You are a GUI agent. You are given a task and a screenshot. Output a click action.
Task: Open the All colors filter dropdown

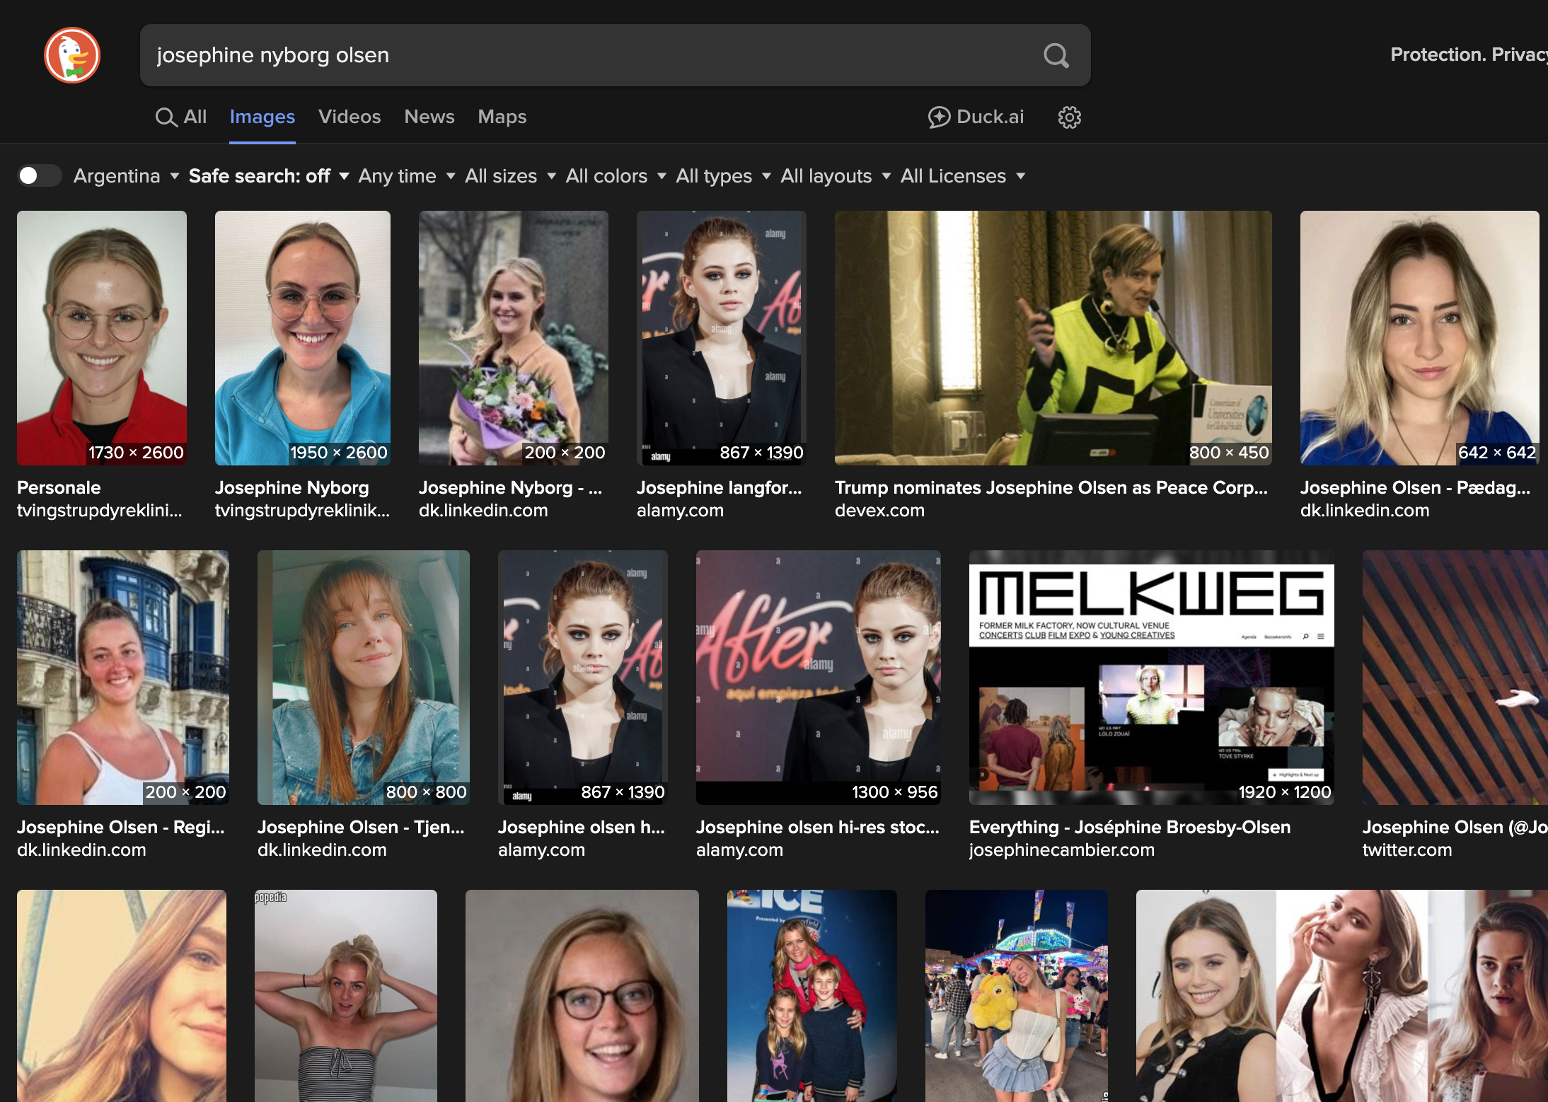[x=616, y=175]
